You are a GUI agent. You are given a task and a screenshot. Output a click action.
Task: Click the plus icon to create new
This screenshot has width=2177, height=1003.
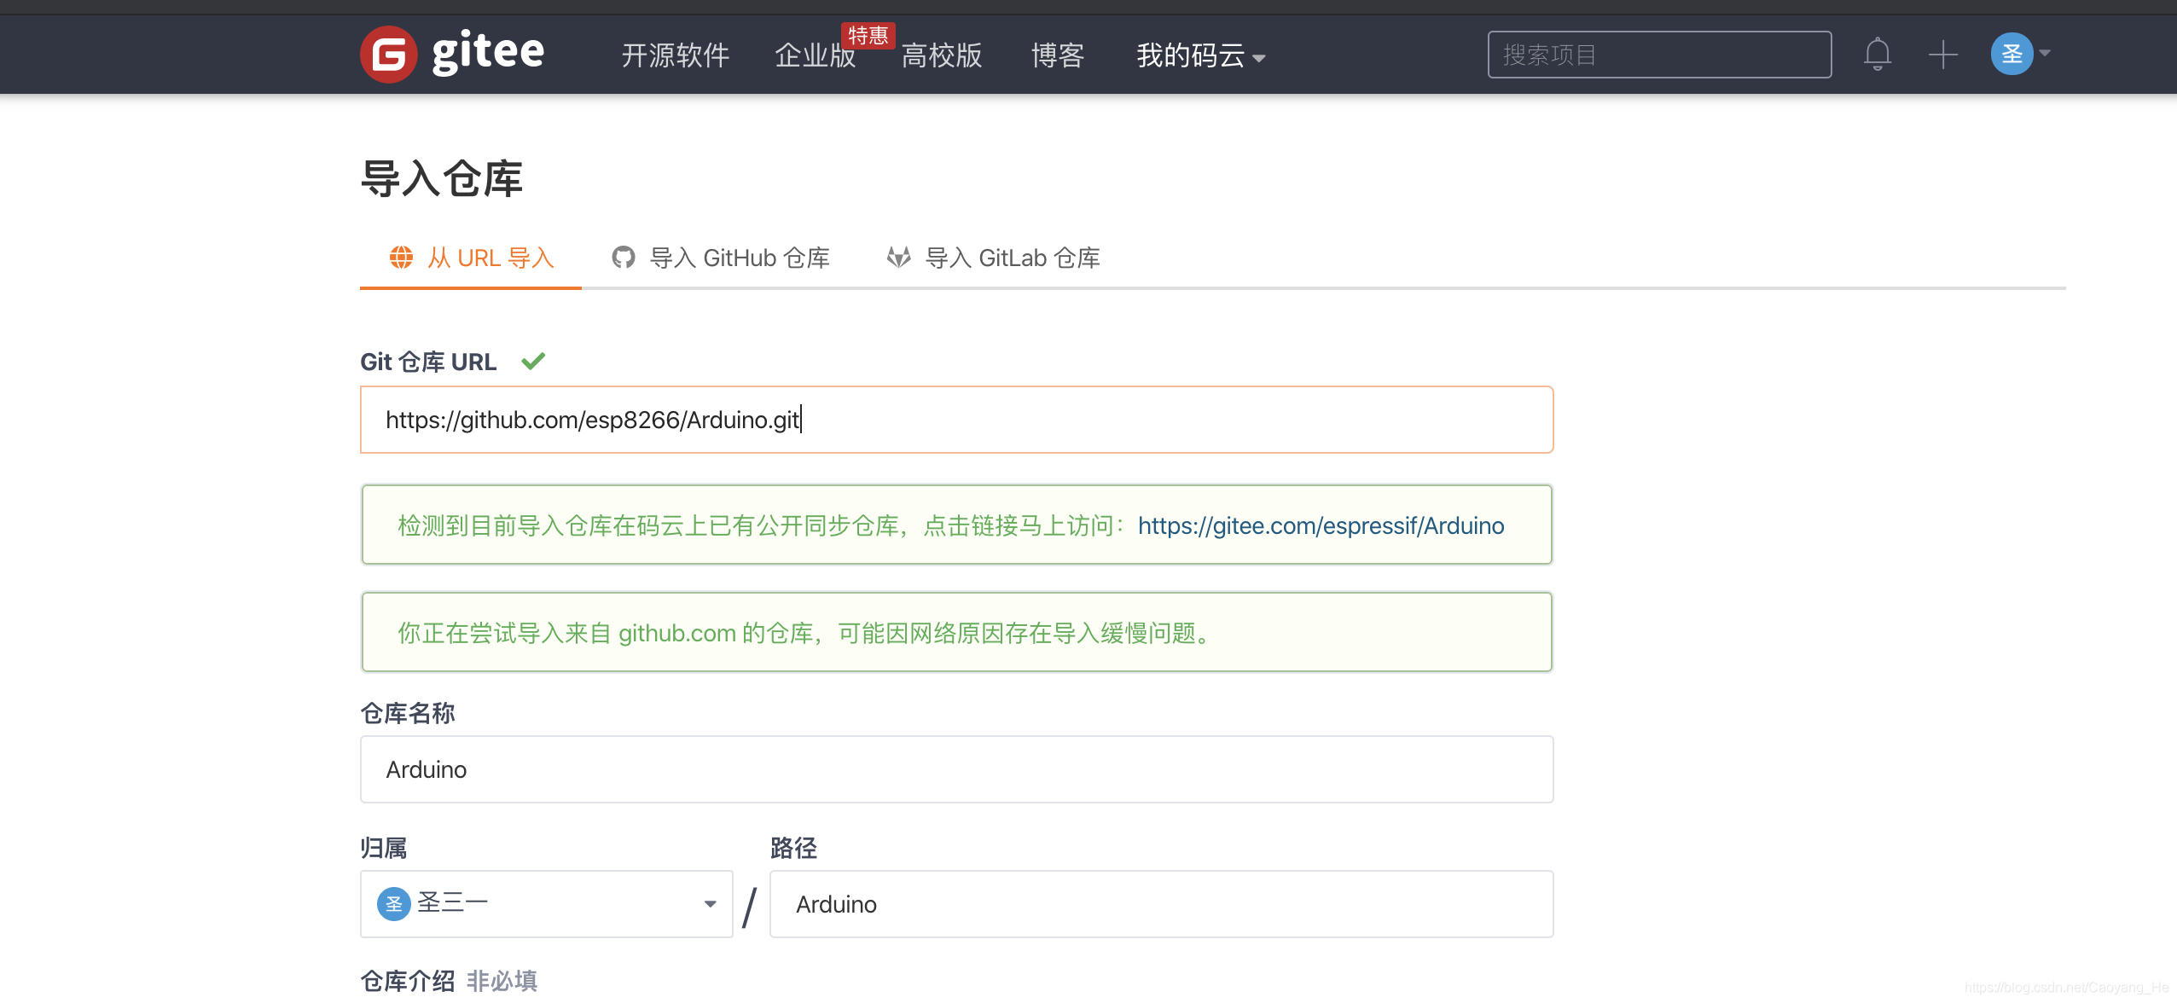coord(1942,54)
